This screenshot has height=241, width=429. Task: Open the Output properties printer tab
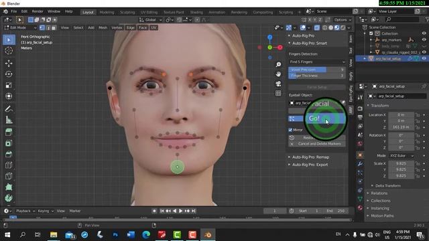pos(360,117)
